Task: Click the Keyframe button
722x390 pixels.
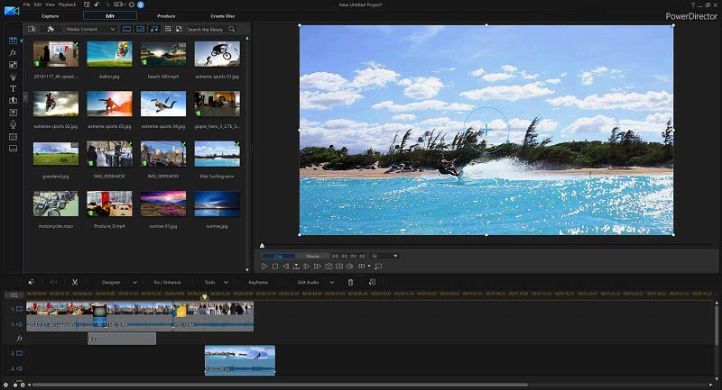Action: point(258,282)
